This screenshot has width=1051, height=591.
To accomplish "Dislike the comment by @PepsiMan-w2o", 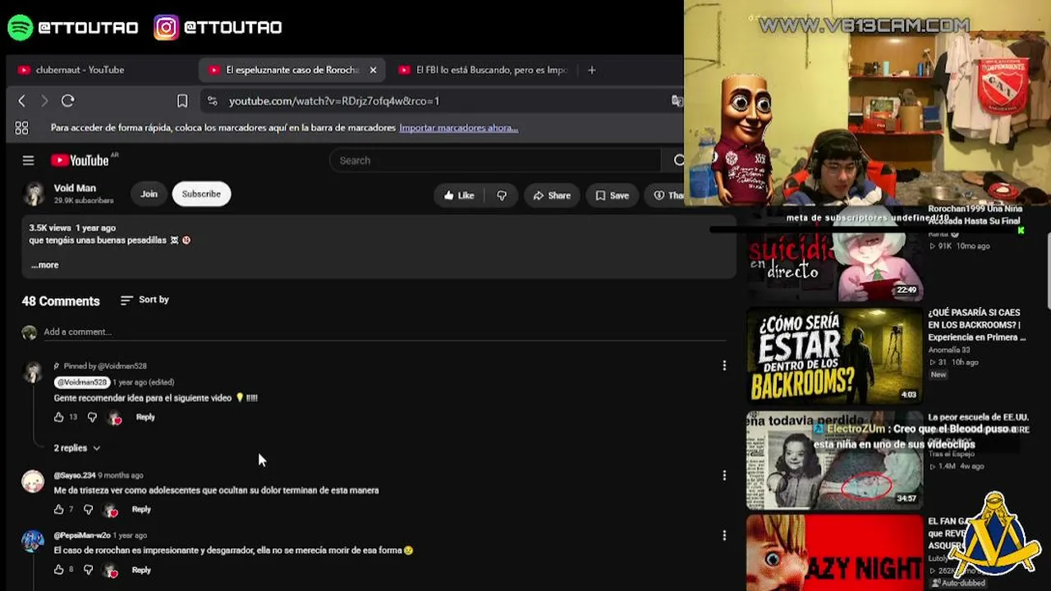I will pyautogui.click(x=89, y=570).
